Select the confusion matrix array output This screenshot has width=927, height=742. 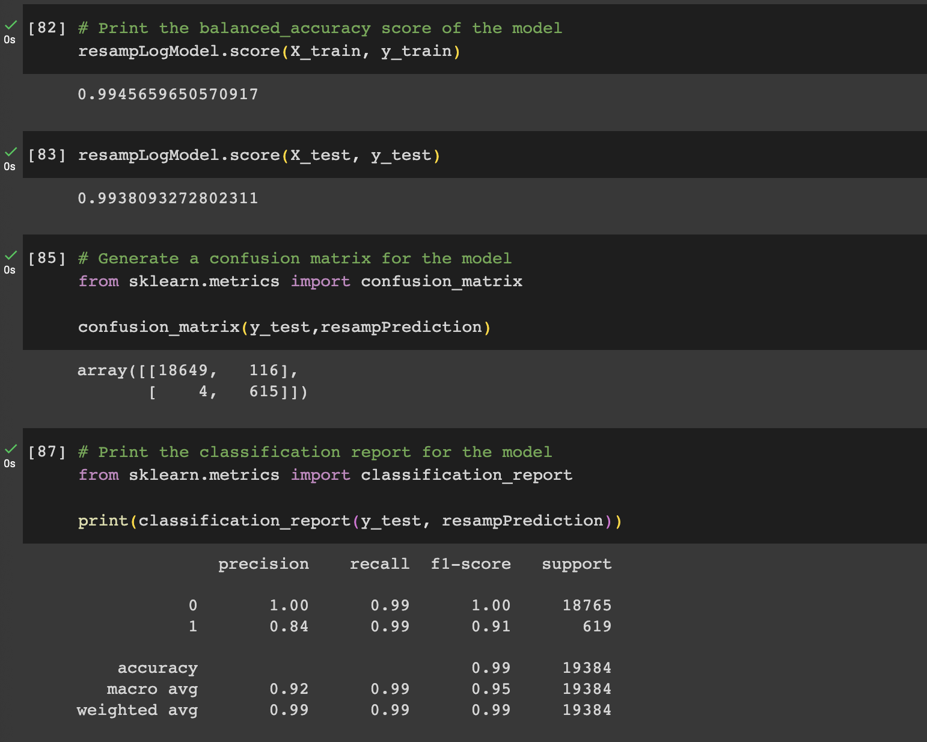tap(192, 381)
